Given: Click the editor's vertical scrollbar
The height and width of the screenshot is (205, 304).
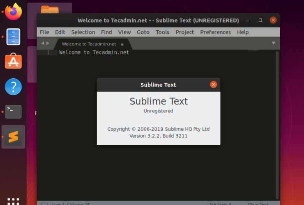Looking at the screenshot, I should (x=277, y=123).
